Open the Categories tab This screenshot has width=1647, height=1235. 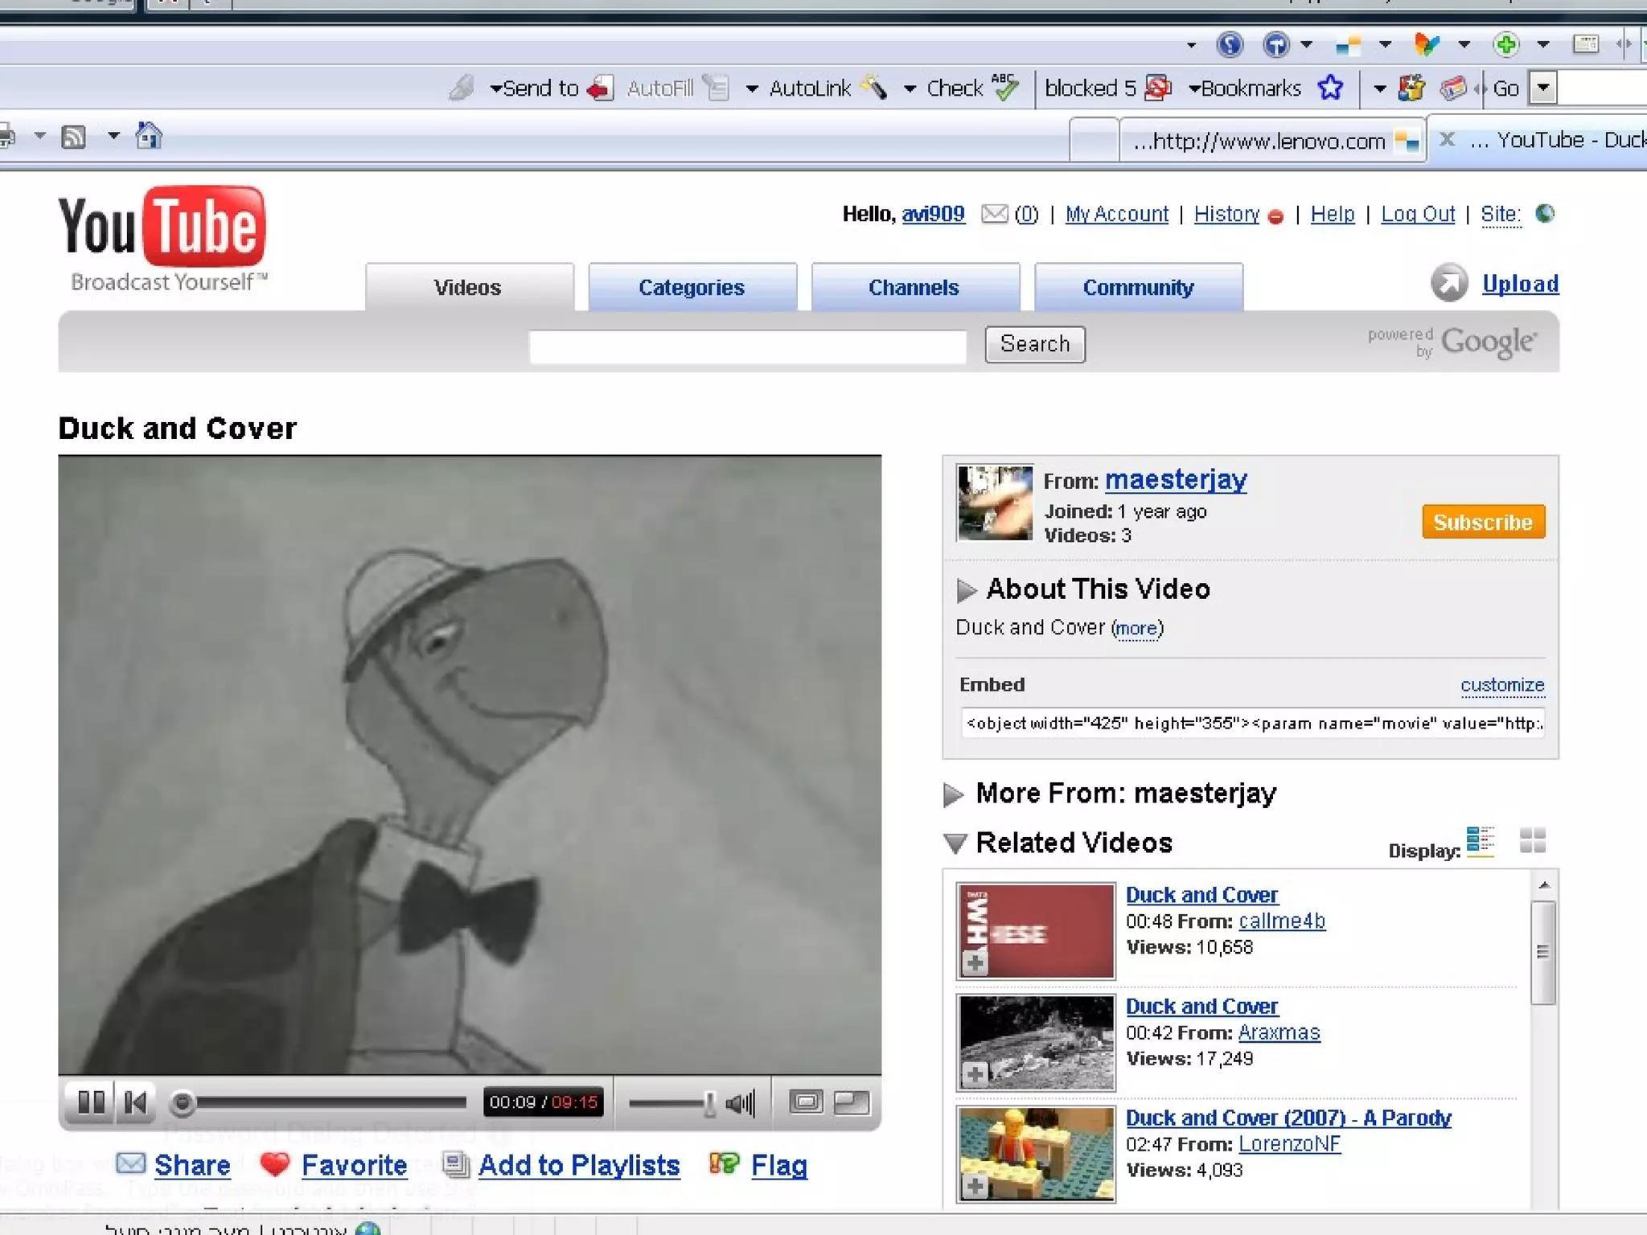click(692, 287)
